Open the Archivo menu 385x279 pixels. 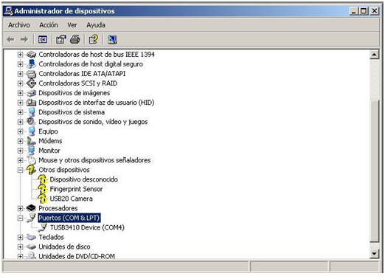coord(19,25)
